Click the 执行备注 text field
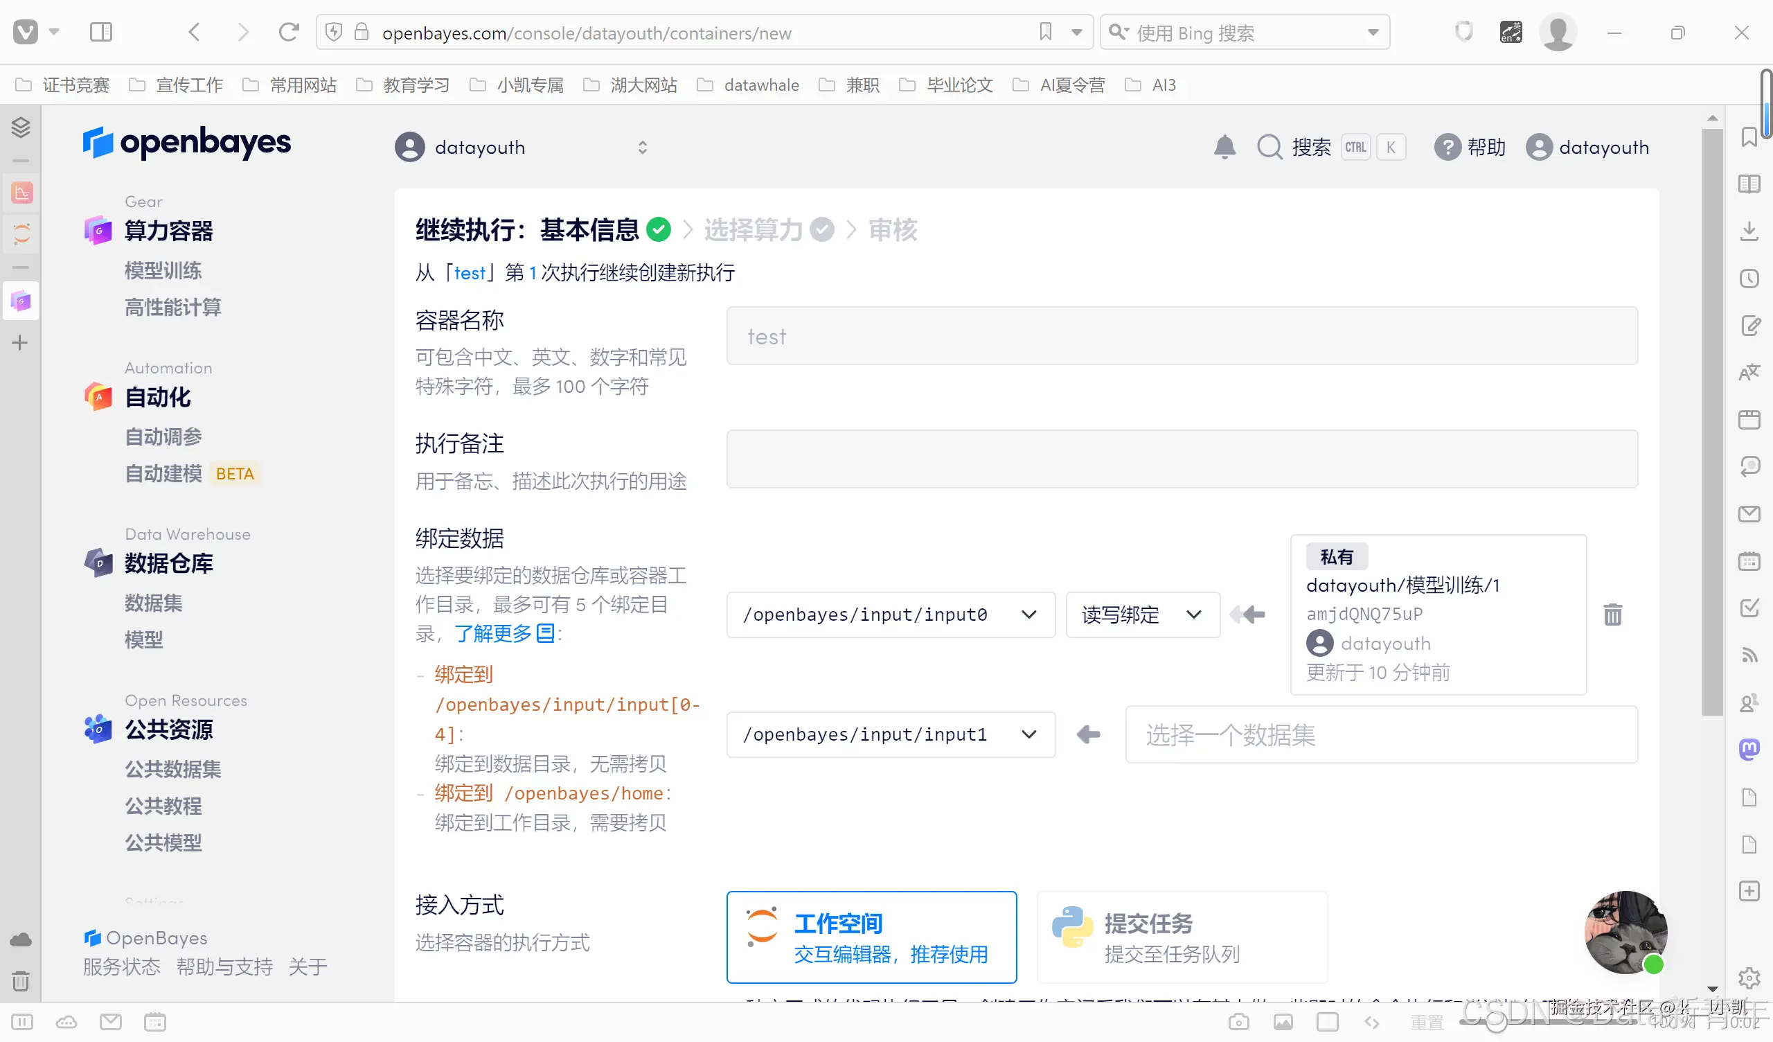1773x1042 pixels. (x=1182, y=459)
